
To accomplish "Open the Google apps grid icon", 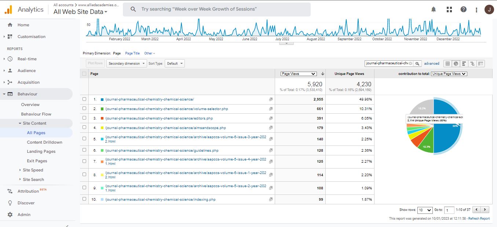I will click(x=449, y=10).
